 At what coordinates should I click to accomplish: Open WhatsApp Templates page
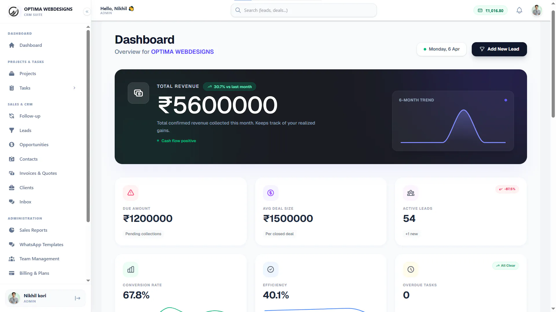point(41,245)
